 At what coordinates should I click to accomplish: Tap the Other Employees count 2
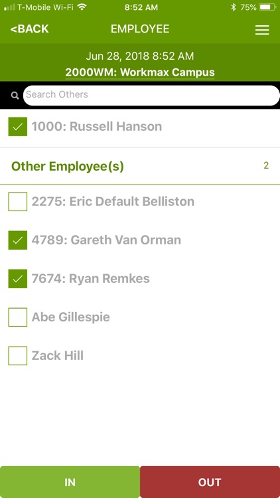click(x=266, y=165)
